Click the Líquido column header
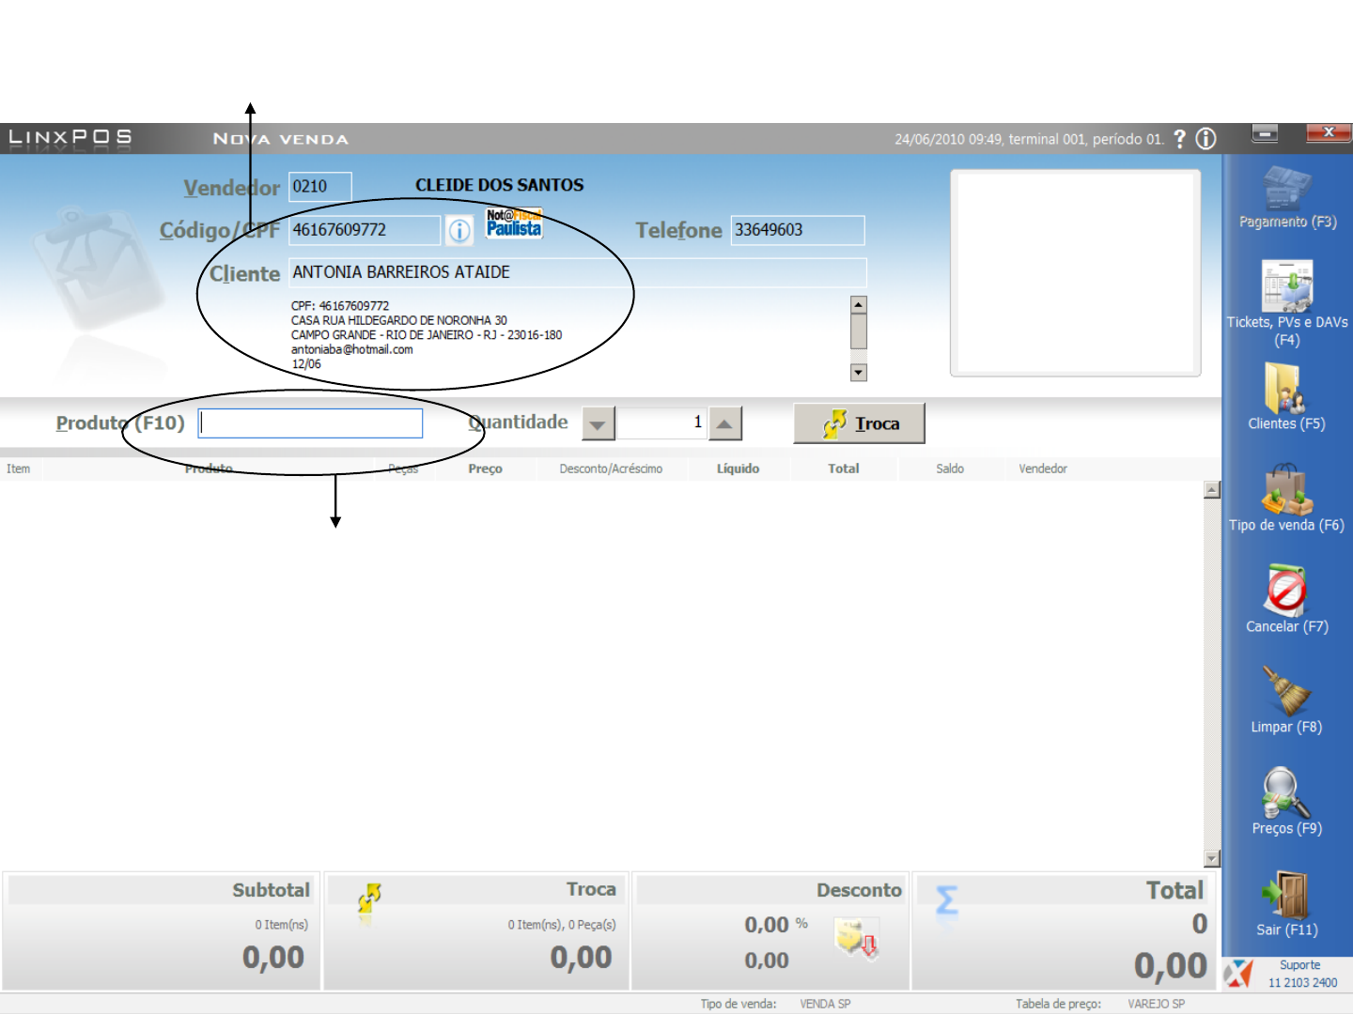 click(738, 469)
